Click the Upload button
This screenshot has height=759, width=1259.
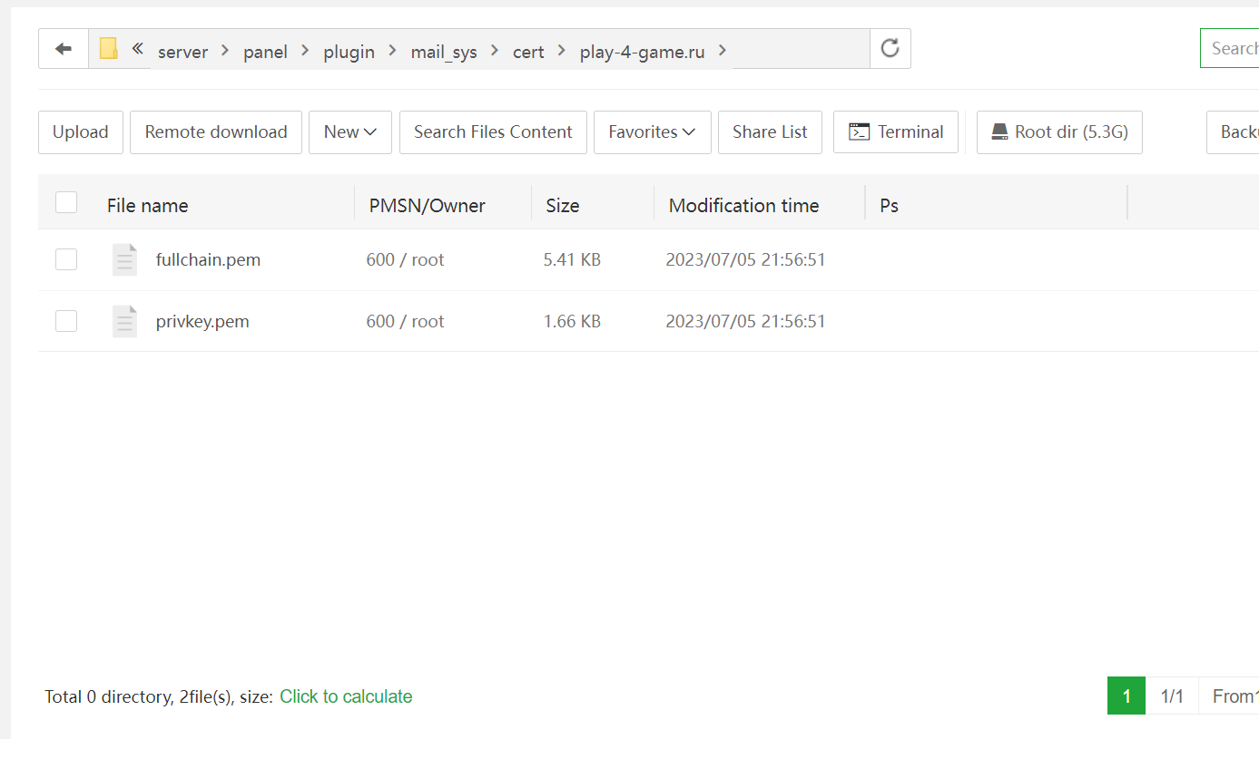[x=81, y=132]
